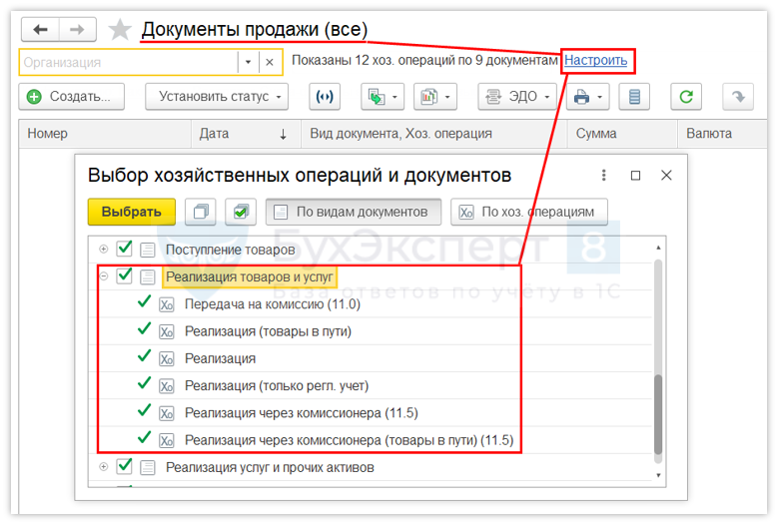This screenshot has width=778, height=525.
Task: Click the Xo icon beside Передача на комиссию
Action: tap(166, 304)
